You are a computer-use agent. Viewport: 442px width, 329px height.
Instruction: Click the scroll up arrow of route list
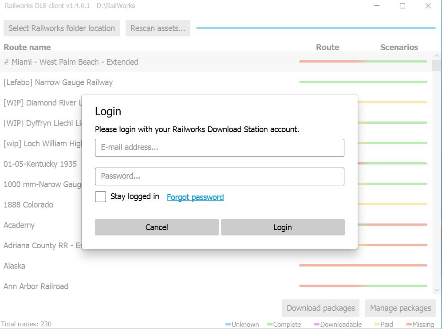[x=437, y=56]
